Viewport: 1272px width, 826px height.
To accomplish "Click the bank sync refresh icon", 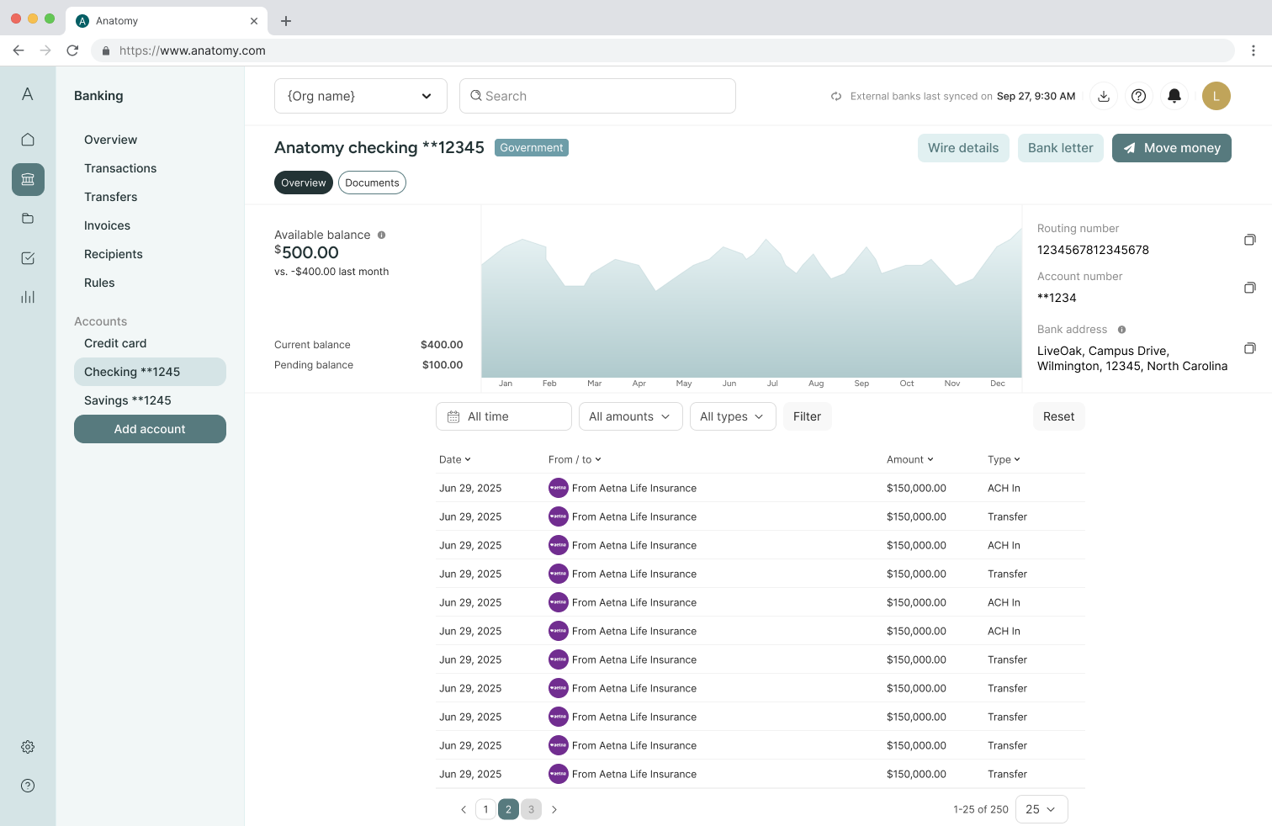I will click(x=836, y=96).
